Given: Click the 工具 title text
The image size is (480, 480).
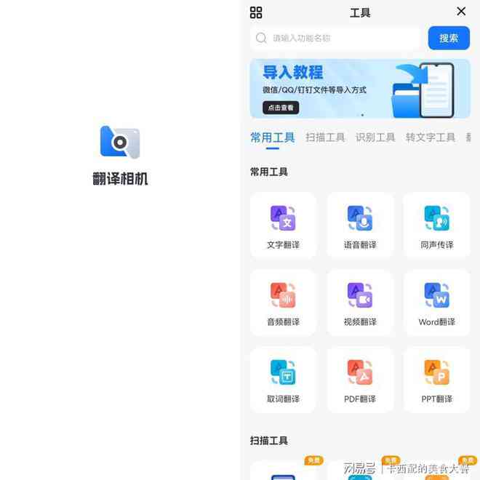Looking at the screenshot, I should click(360, 12).
